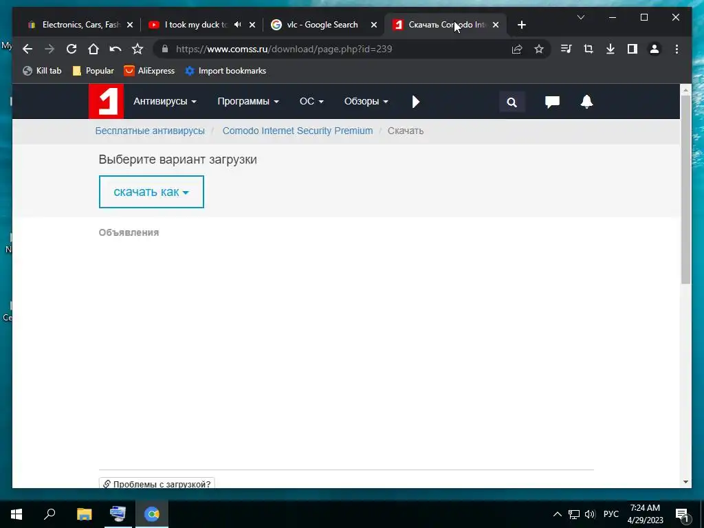Viewport: 704px width, 528px height.
Task: Open notifications bell on the site
Action: click(586, 102)
